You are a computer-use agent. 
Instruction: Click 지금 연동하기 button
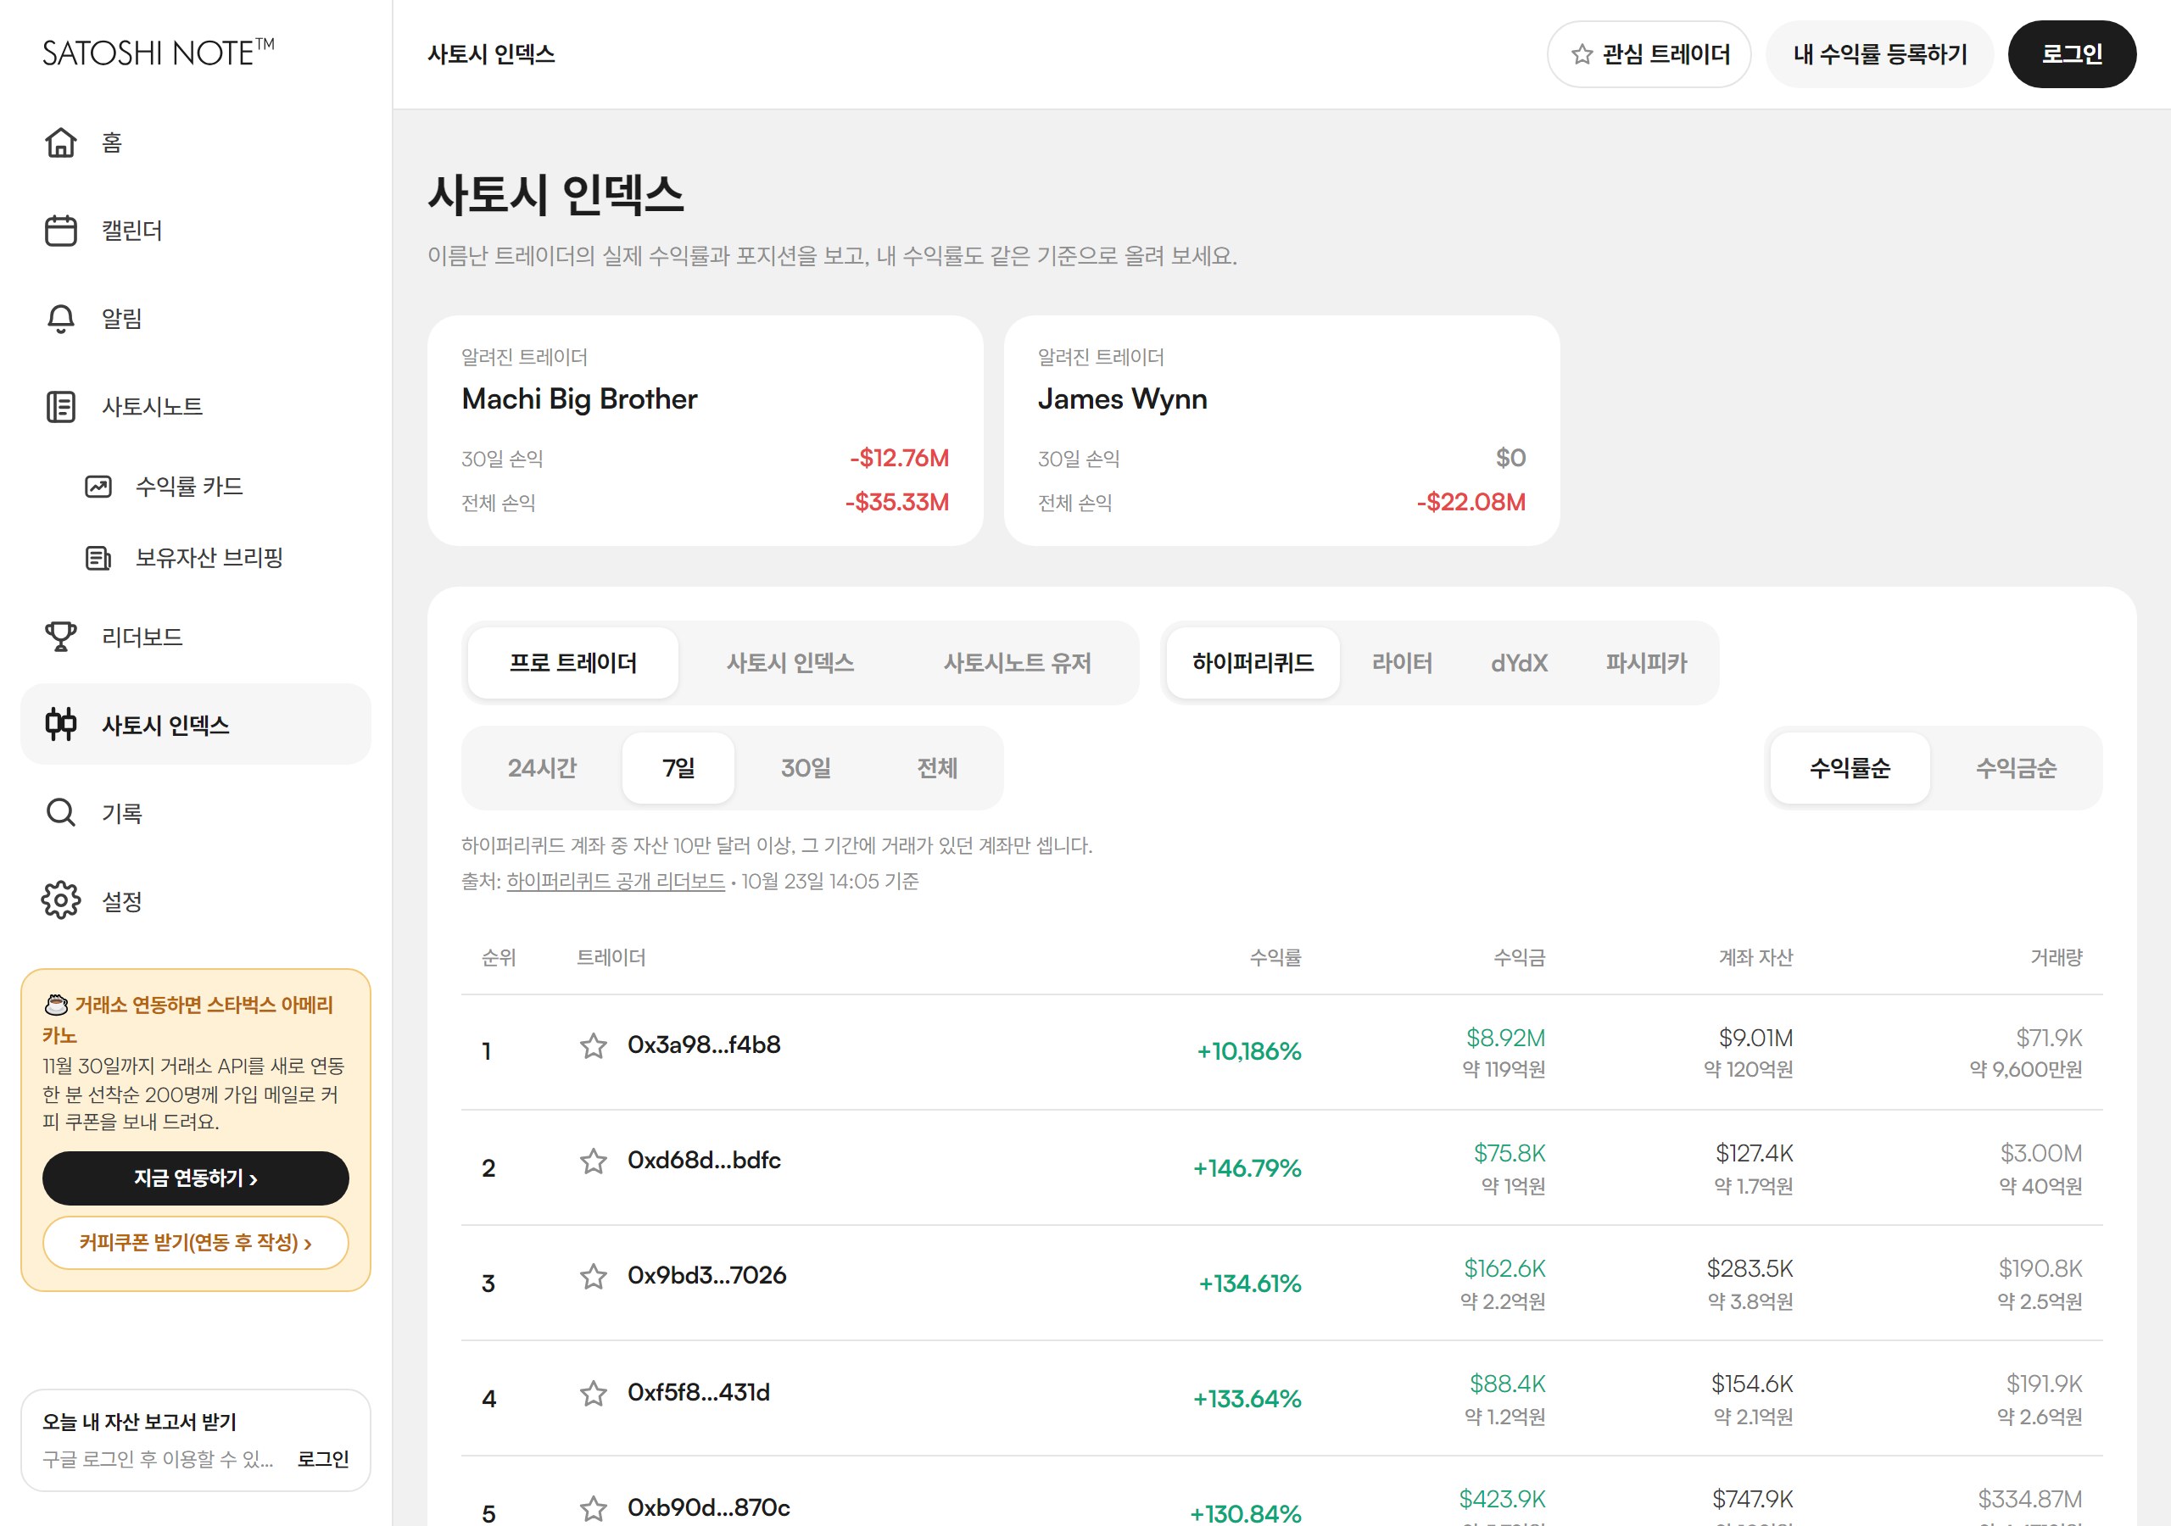click(196, 1178)
